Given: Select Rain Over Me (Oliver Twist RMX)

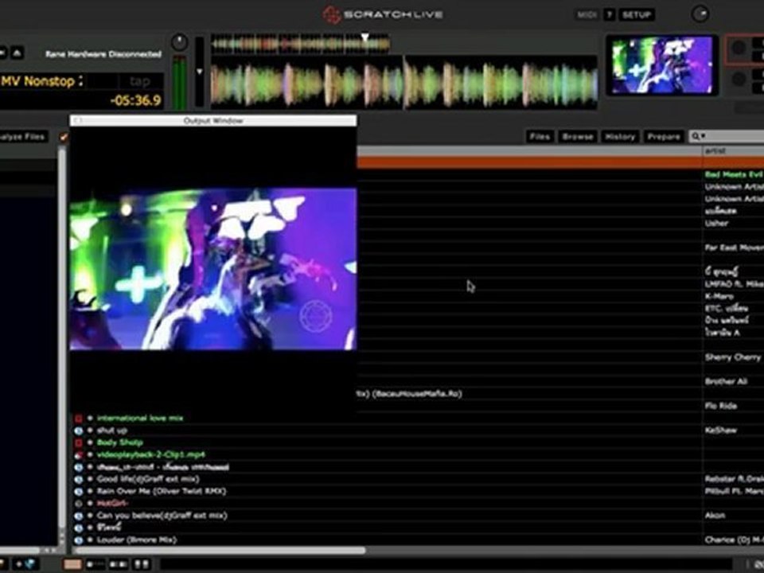Looking at the screenshot, I should (x=162, y=491).
